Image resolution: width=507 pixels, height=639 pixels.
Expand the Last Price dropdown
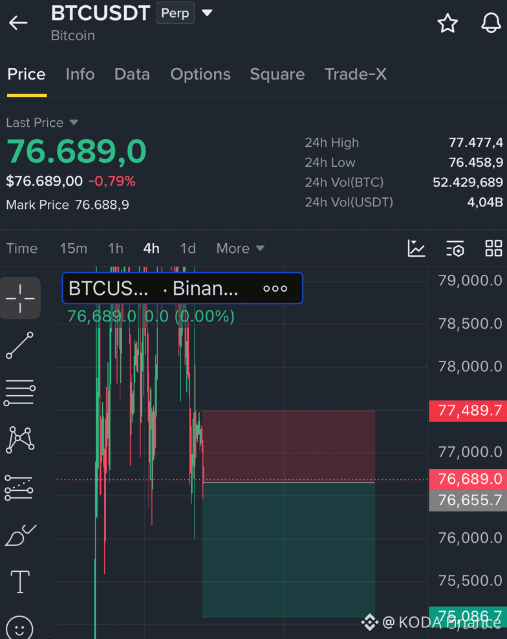[74, 122]
